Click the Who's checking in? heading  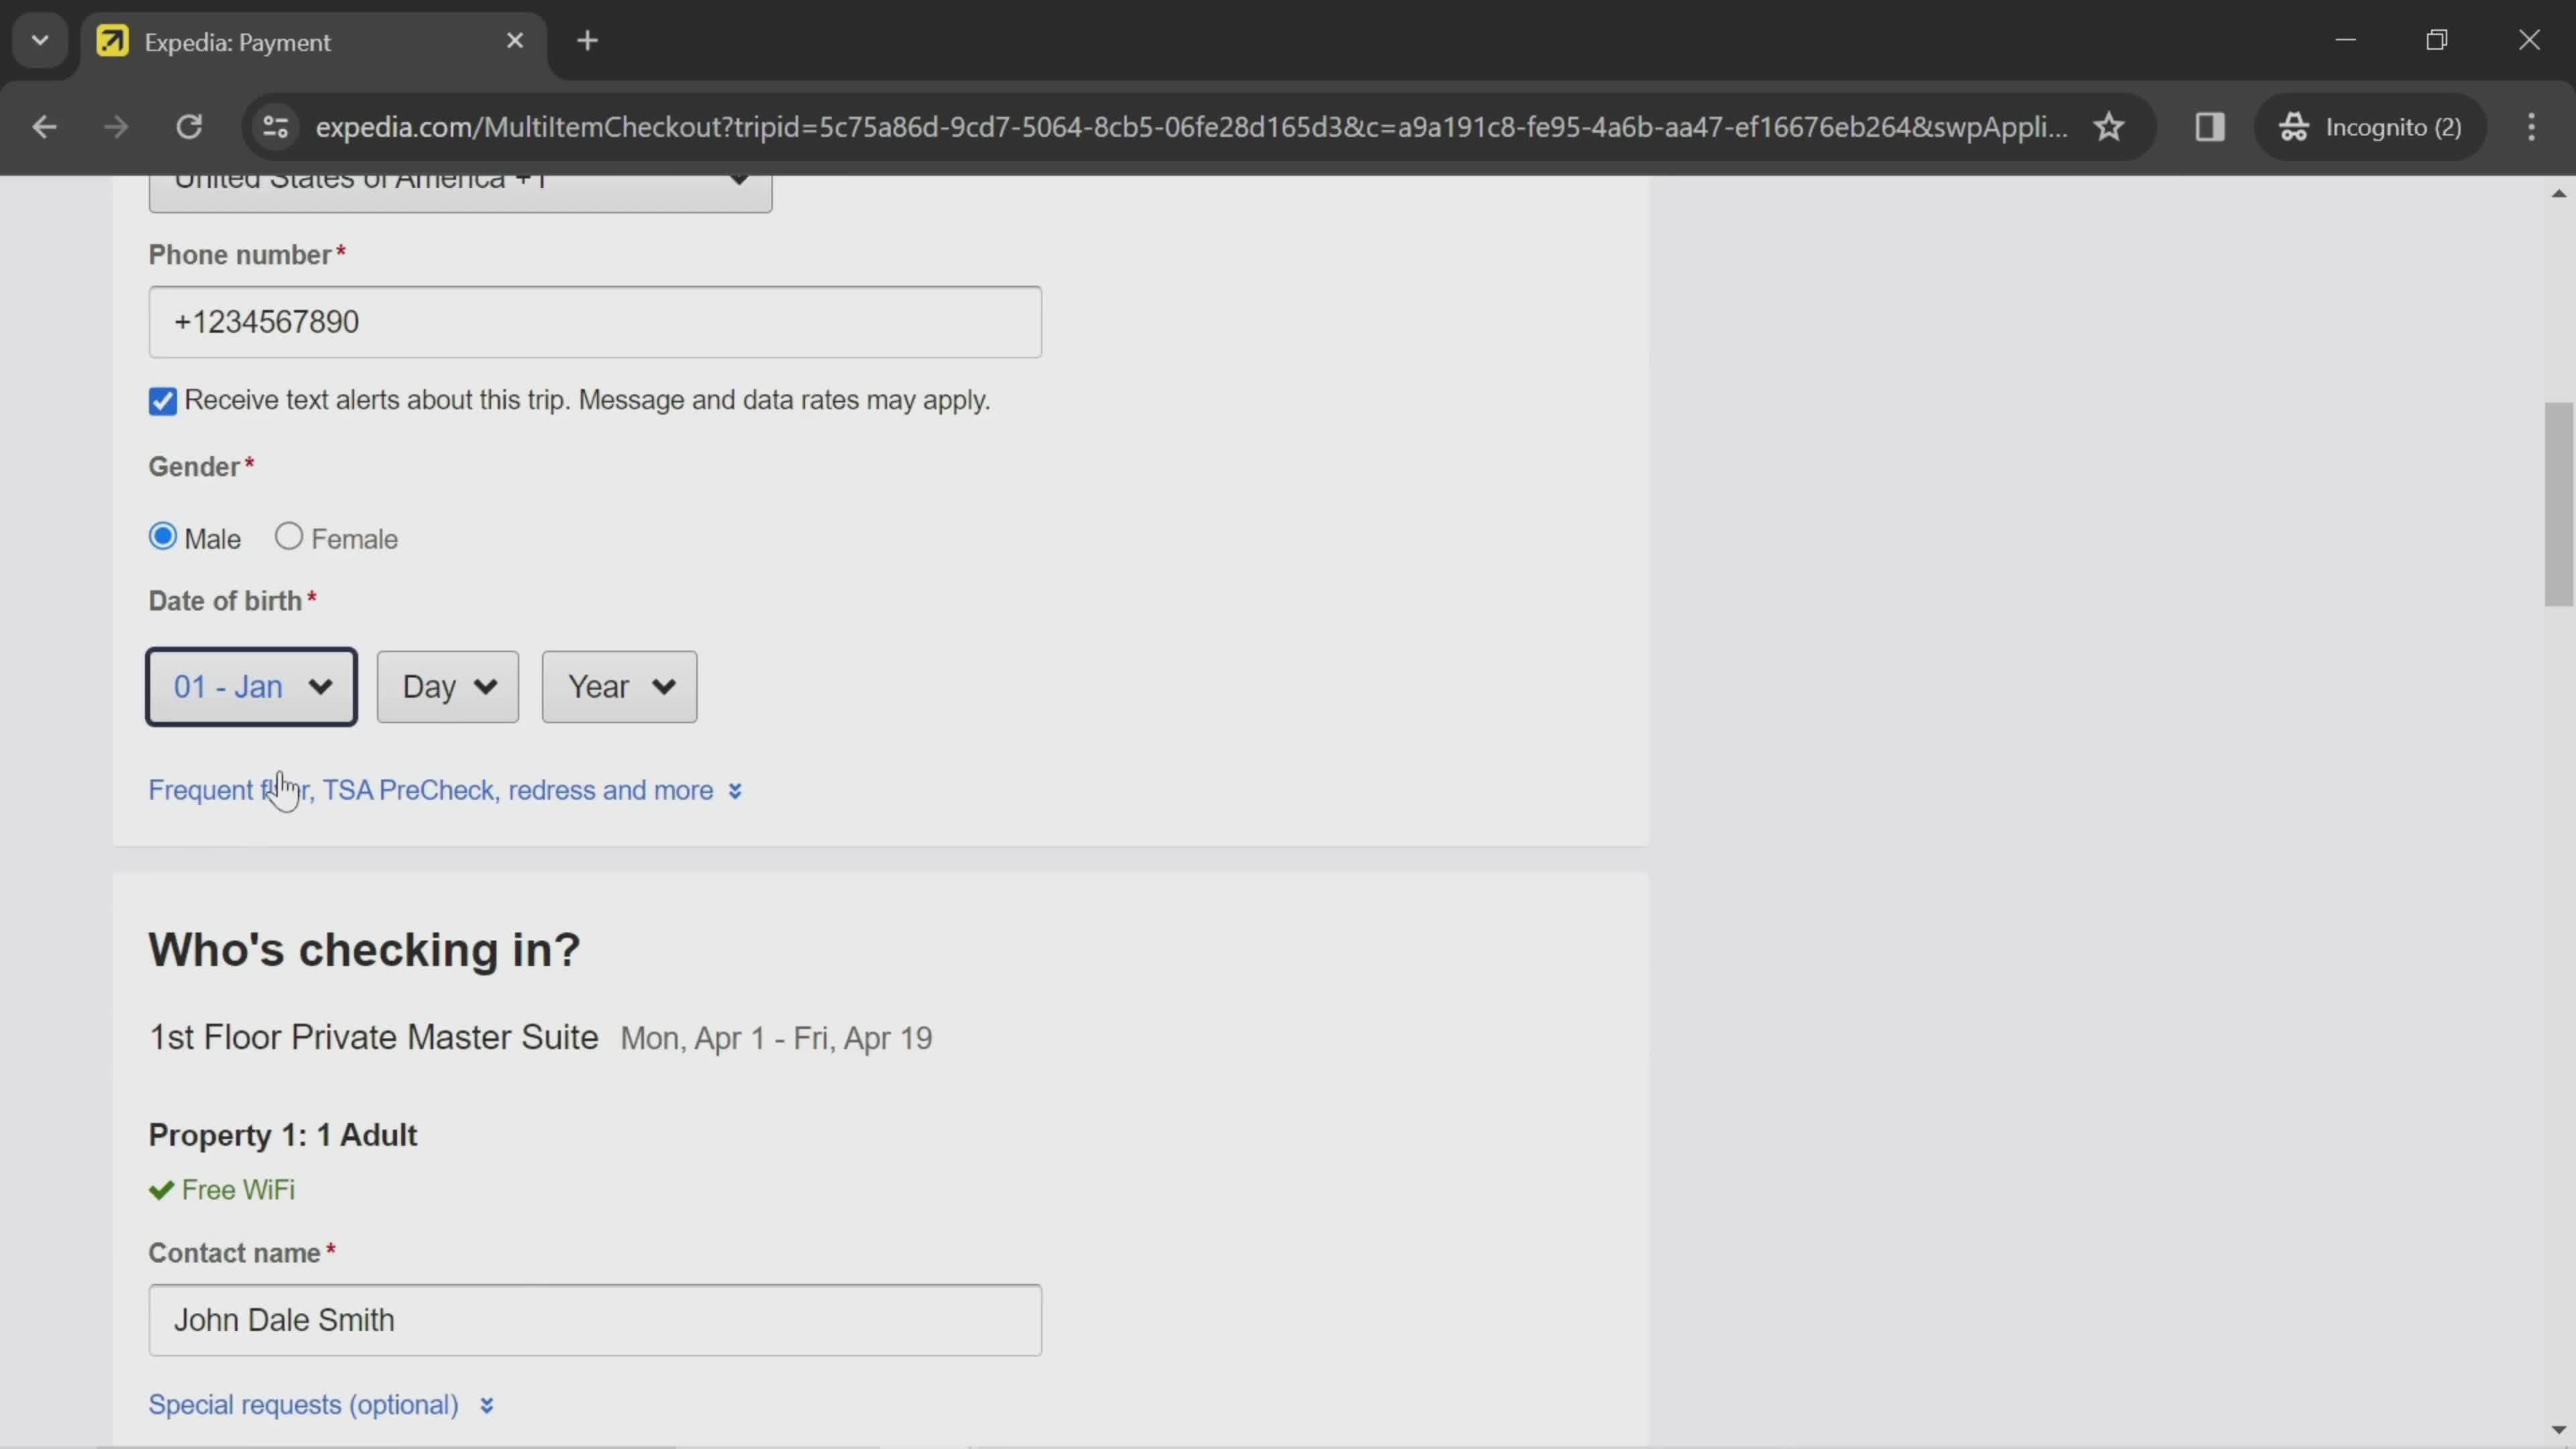[365, 950]
